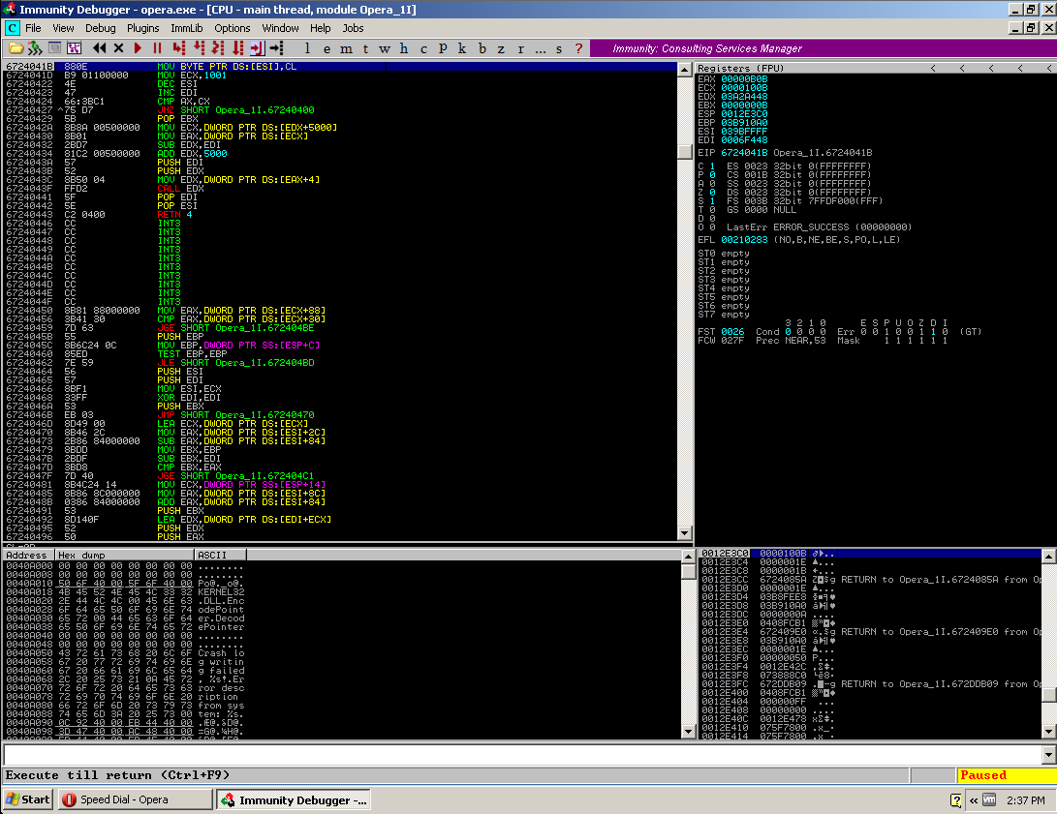Open the Options menu

[x=232, y=28]
